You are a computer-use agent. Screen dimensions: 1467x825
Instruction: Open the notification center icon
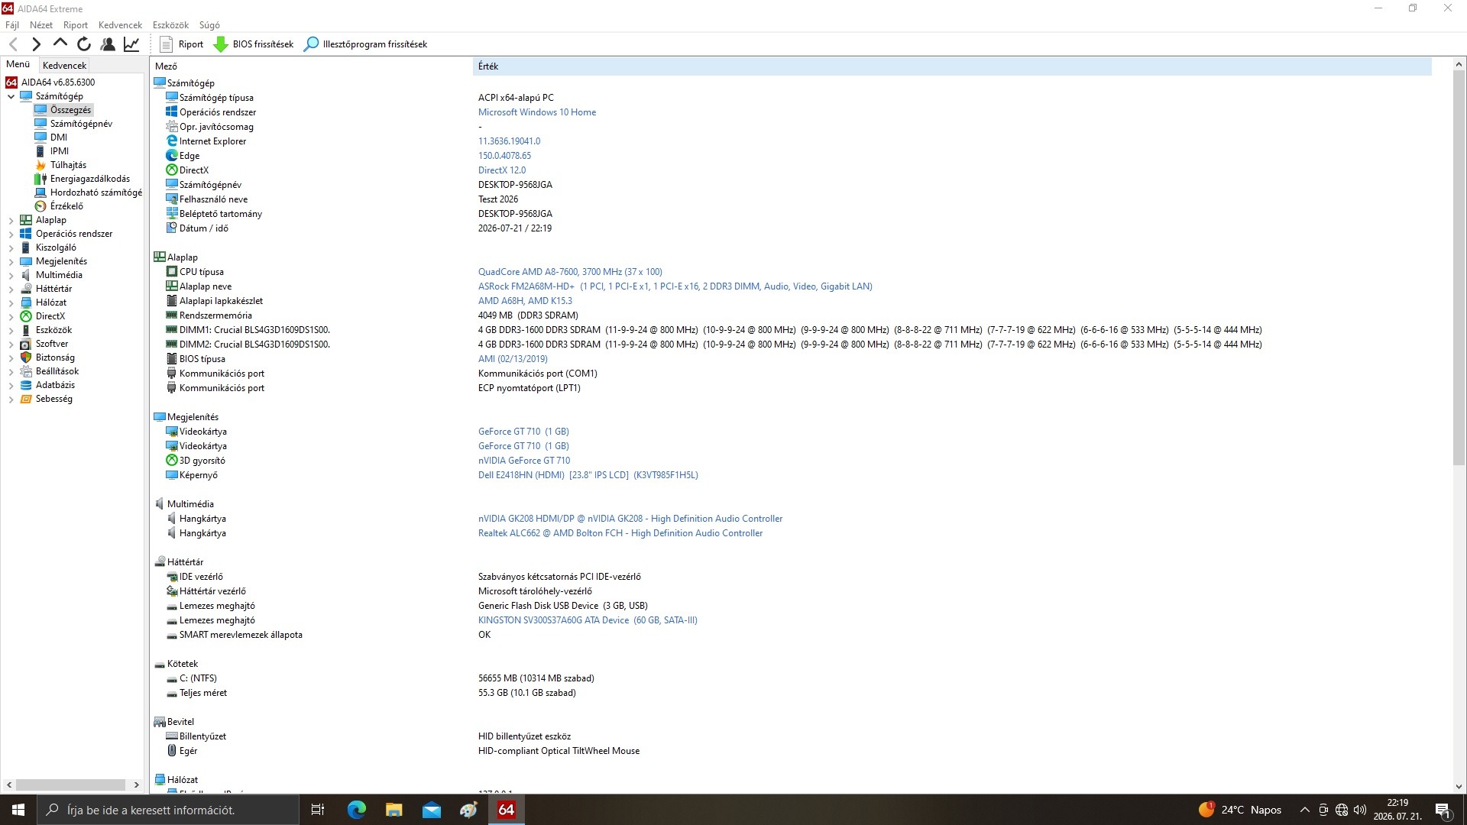pos(1443,810)
